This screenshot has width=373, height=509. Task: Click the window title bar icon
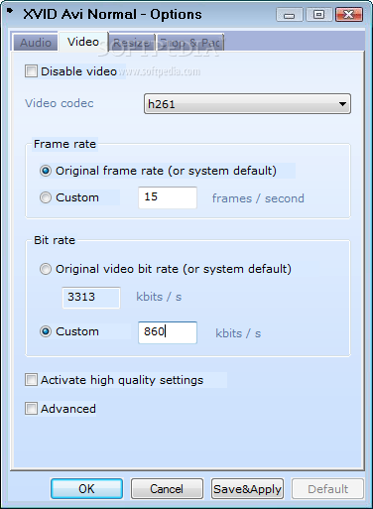(x=10, y=11)
